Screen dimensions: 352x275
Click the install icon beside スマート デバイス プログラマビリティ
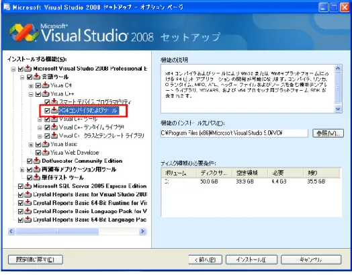(54, 102)
